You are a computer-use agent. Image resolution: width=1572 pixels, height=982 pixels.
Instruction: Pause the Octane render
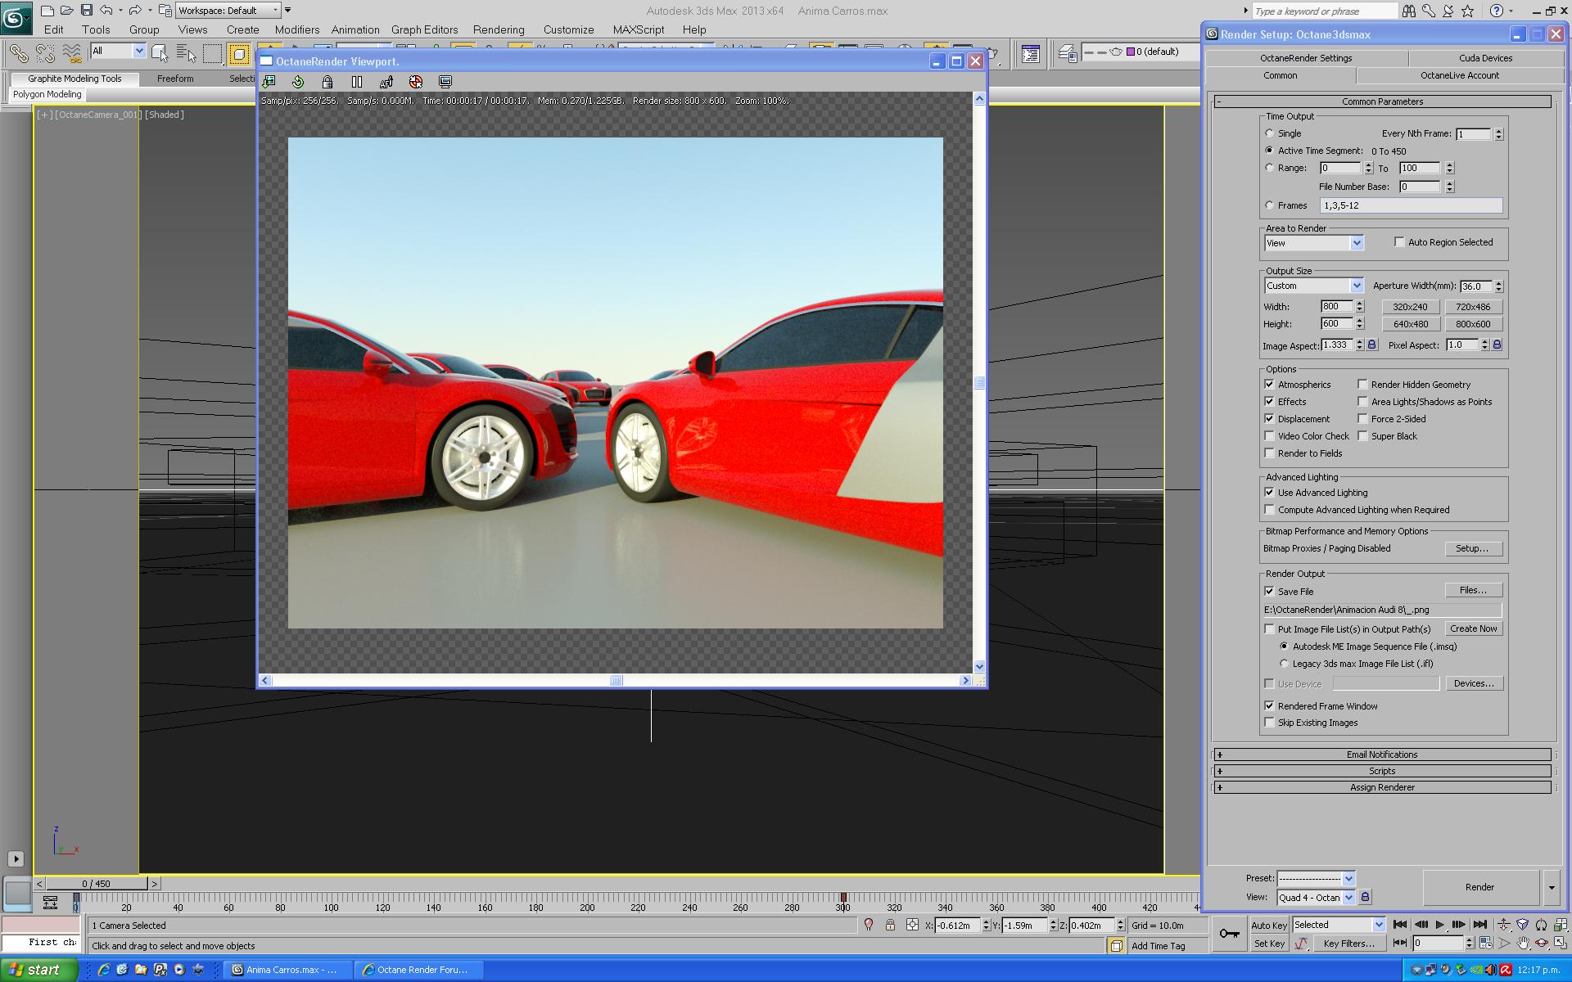[x=357, y=82]
